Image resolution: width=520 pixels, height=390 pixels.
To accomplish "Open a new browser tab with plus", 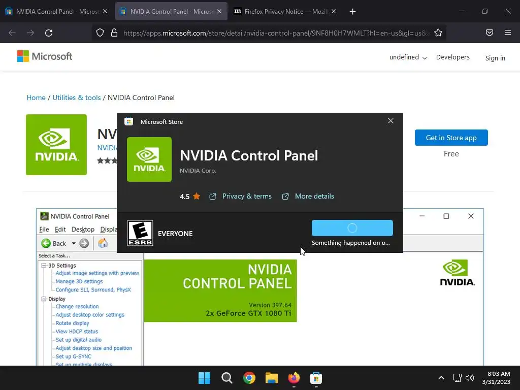I will tap(352, 12).
